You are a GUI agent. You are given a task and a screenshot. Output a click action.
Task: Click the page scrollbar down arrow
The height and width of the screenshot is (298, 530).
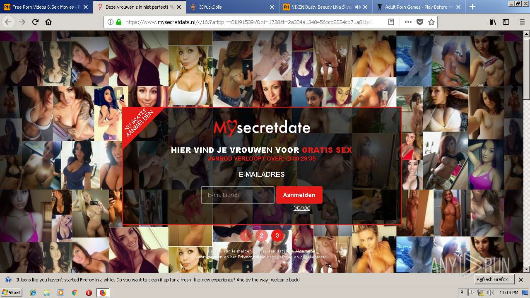[526, 269]
